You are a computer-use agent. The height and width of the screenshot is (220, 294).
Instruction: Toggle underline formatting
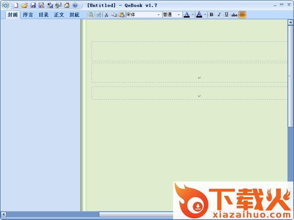pyautogui.click(x=226, y=15)
